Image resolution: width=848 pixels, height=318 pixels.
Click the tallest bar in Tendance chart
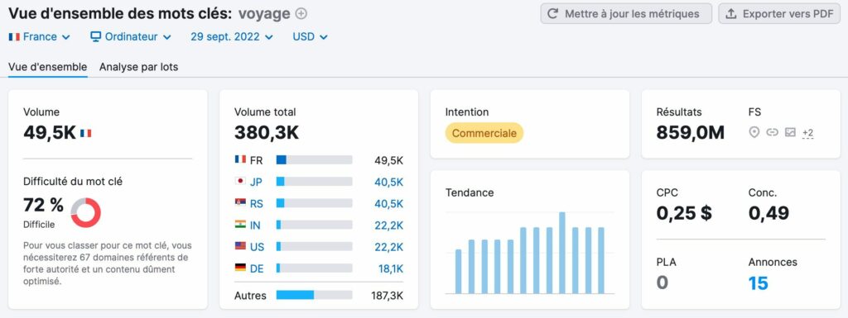(x=562, y=253)
